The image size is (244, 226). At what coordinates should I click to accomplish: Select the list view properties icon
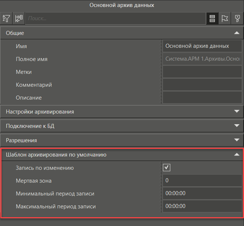(x=212, y=18)
